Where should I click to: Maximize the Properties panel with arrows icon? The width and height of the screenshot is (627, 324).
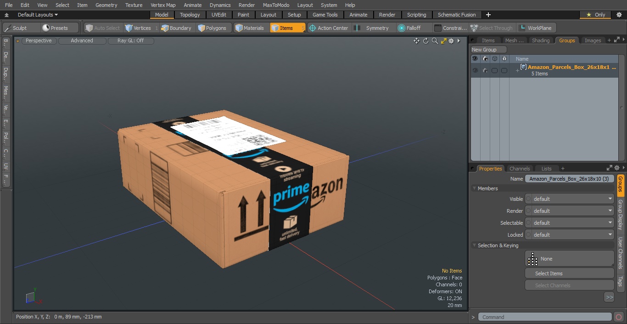[x=609, y=168]
